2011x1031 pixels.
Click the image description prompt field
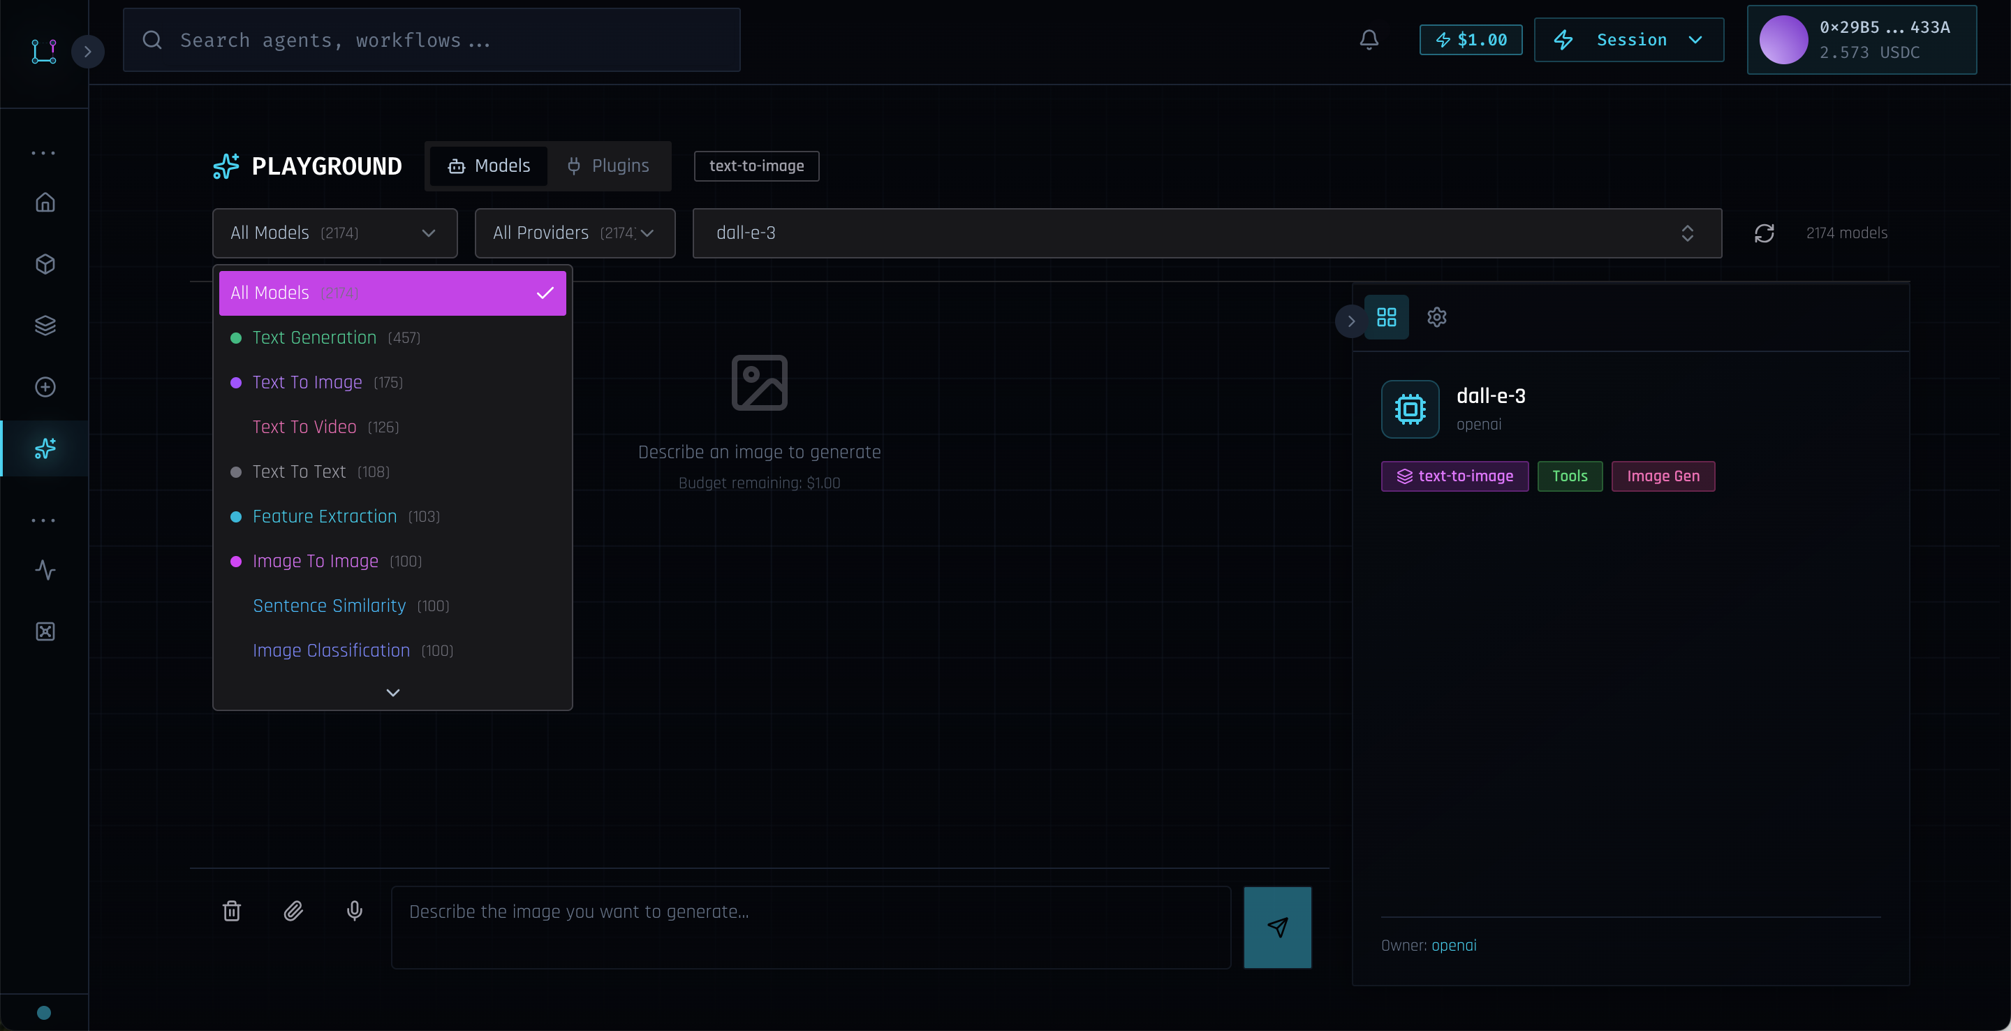click(x=810, y=927)
